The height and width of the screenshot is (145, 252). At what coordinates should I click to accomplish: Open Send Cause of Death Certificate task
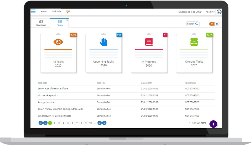click(x=53, y=89)
